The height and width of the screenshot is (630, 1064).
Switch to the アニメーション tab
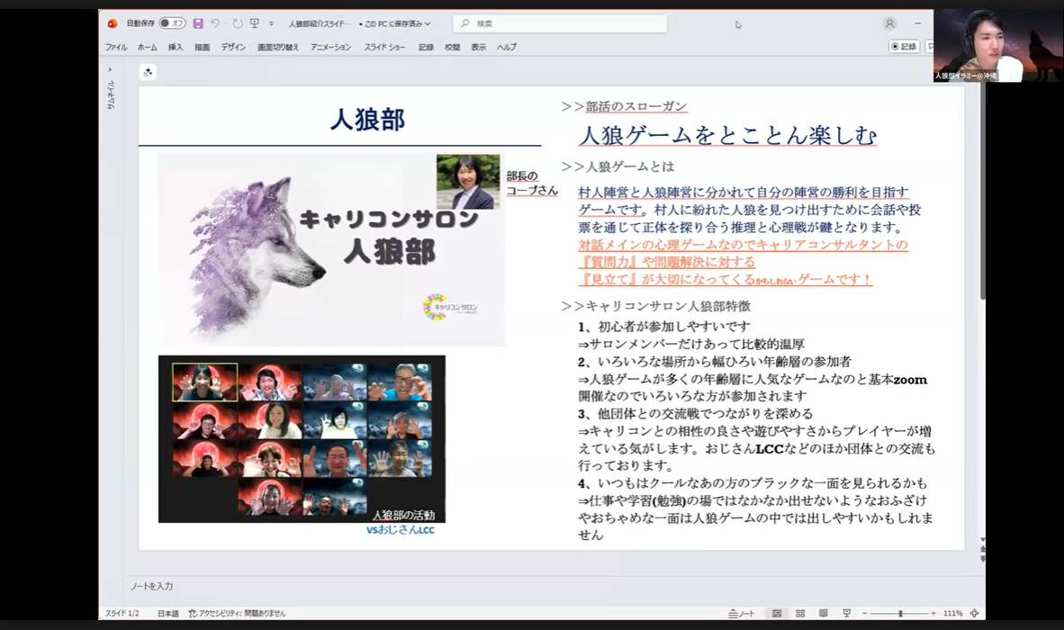[330, 47]
